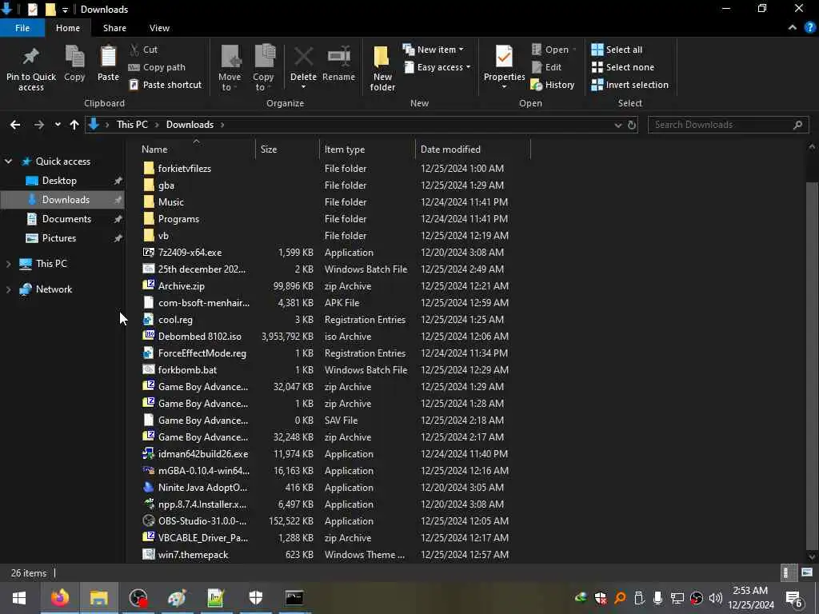Open the Copy to menu
The width and height of the screenshot is (819, 614).
click(263, 68)
